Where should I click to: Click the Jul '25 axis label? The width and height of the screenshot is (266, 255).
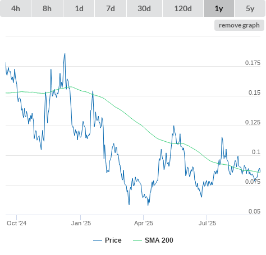pos(207,223)
